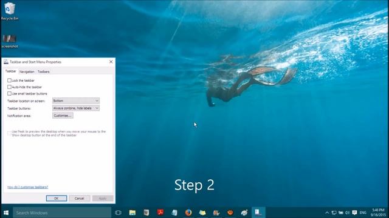
Task: Open Task View from the taskbar
Action: [x=118, y=213]
